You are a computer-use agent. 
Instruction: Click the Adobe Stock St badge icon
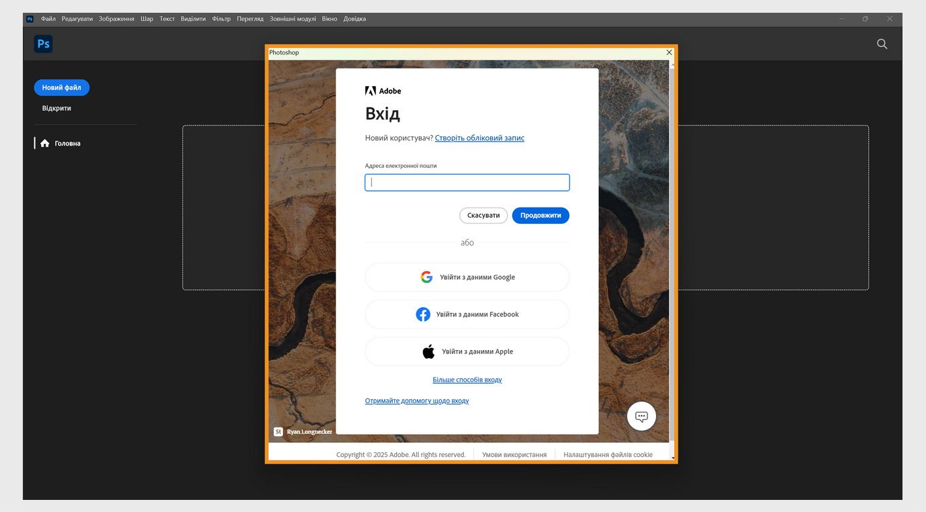(x=278, y=431)
